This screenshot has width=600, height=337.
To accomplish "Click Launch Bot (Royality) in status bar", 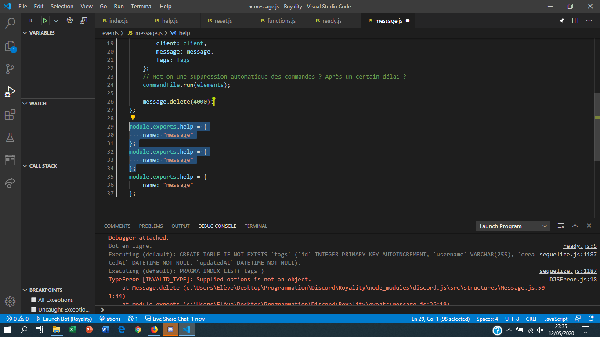I will tap(64, 319).
